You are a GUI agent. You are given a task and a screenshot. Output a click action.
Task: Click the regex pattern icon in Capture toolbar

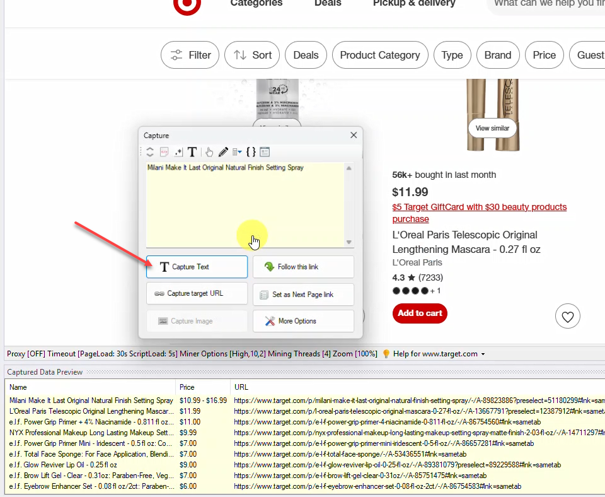[x=178, y=152]
